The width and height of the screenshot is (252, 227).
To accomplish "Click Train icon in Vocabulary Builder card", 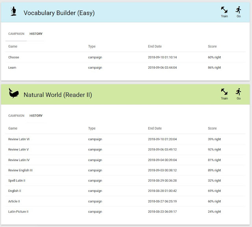I will coord(224,10).
